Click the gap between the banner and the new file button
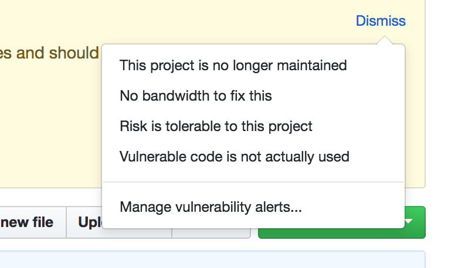Image resolution: width=475 pixels, height=268 pixels. [x=50, y=197]
